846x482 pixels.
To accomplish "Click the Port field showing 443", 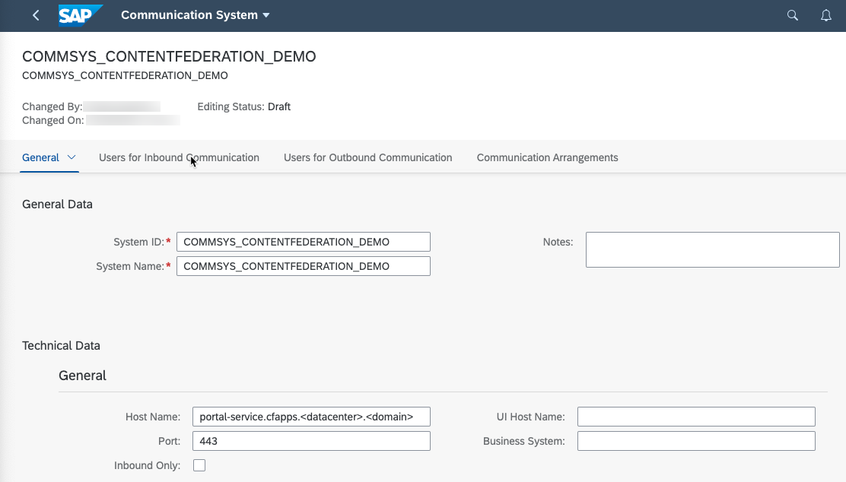I will (311, 441).
